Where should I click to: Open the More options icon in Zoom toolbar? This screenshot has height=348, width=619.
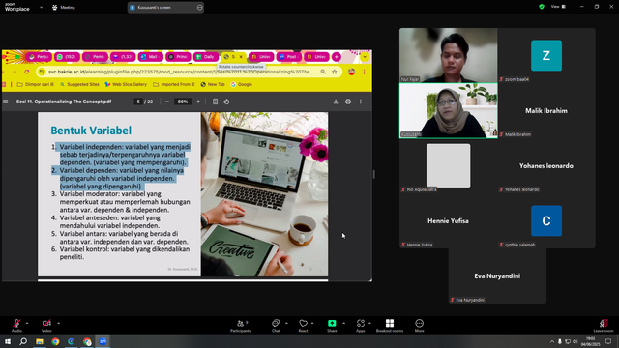pyautogui.click(x=419, y=324)
